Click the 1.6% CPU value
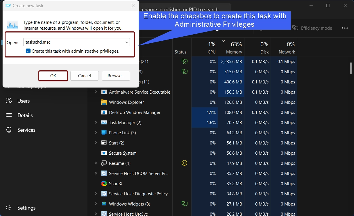The height and width of the screenshot is (216, 354). (211, 123)
